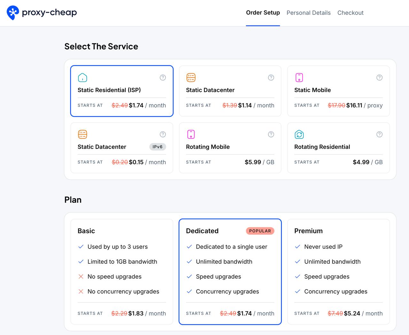Screen dimensions: 409x335
Task: Click the Order Setup navigation link
Action: 263,13
